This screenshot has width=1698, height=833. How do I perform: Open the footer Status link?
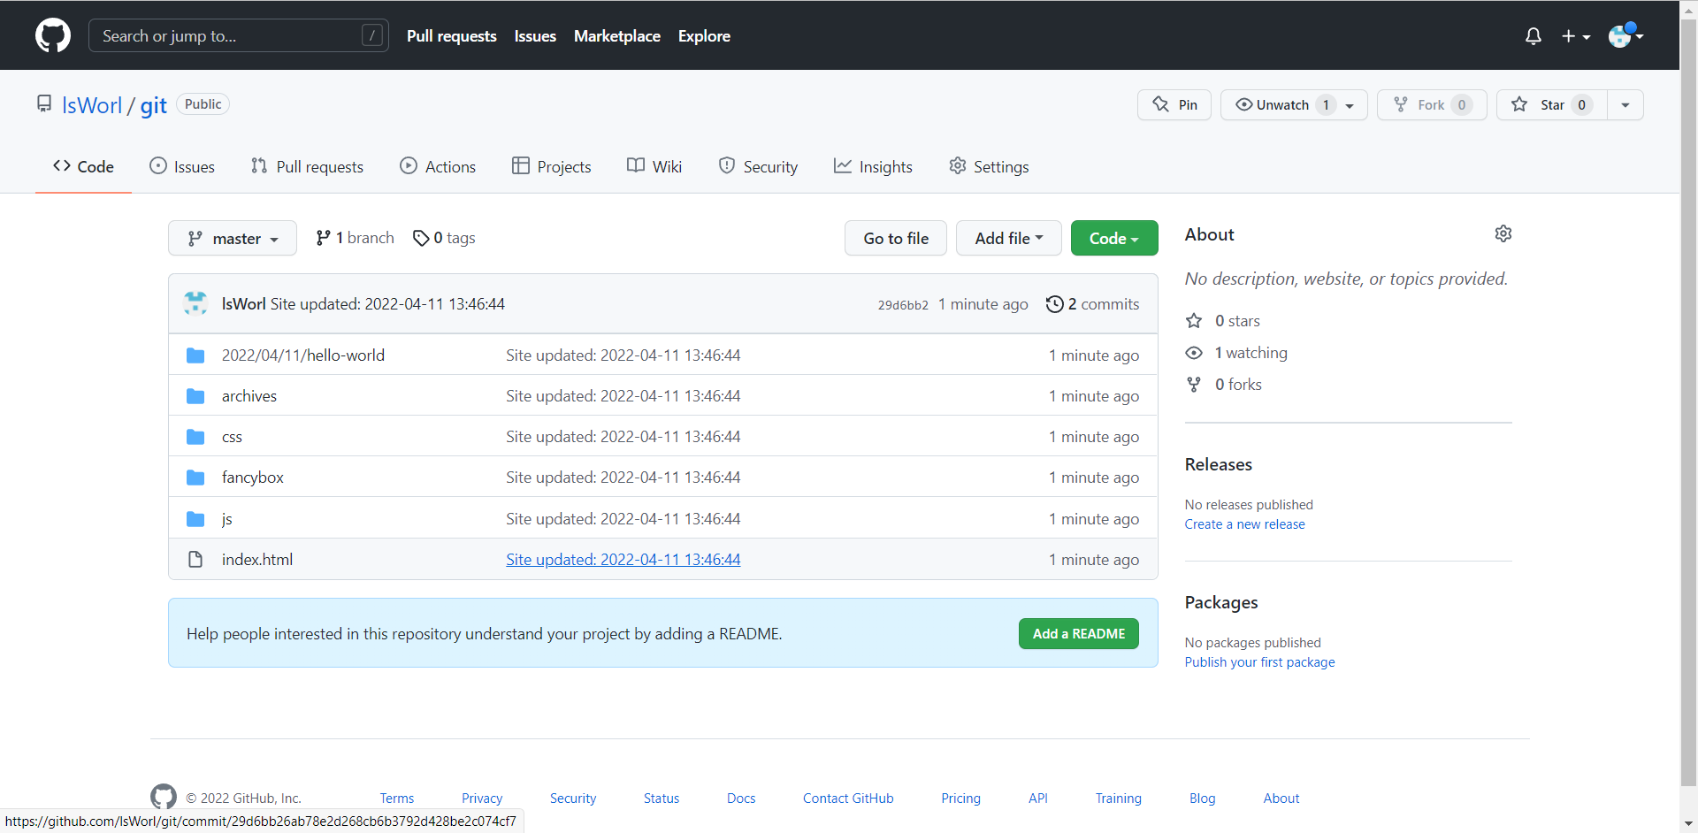tap(662, 799)
